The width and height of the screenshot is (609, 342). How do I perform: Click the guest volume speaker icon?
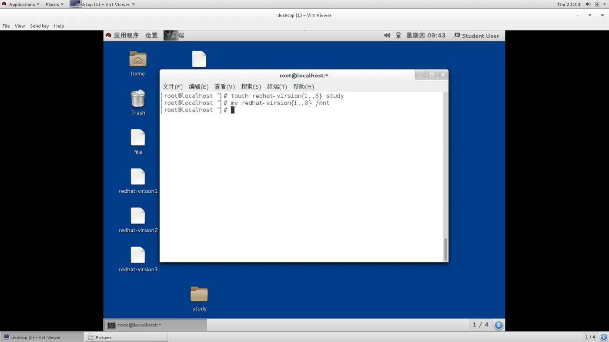coord(387,36)
